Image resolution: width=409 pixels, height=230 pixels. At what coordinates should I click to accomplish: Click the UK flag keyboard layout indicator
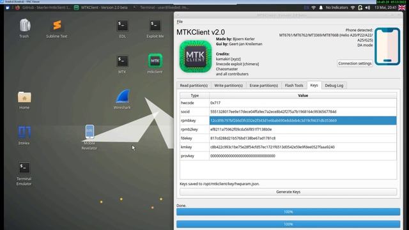coord(402,8)
